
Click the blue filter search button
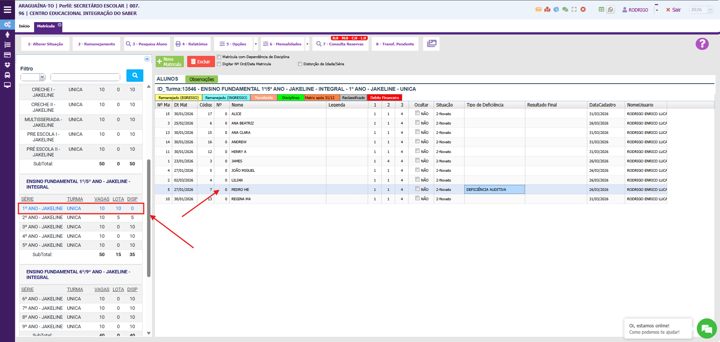(x=135, y=75)
